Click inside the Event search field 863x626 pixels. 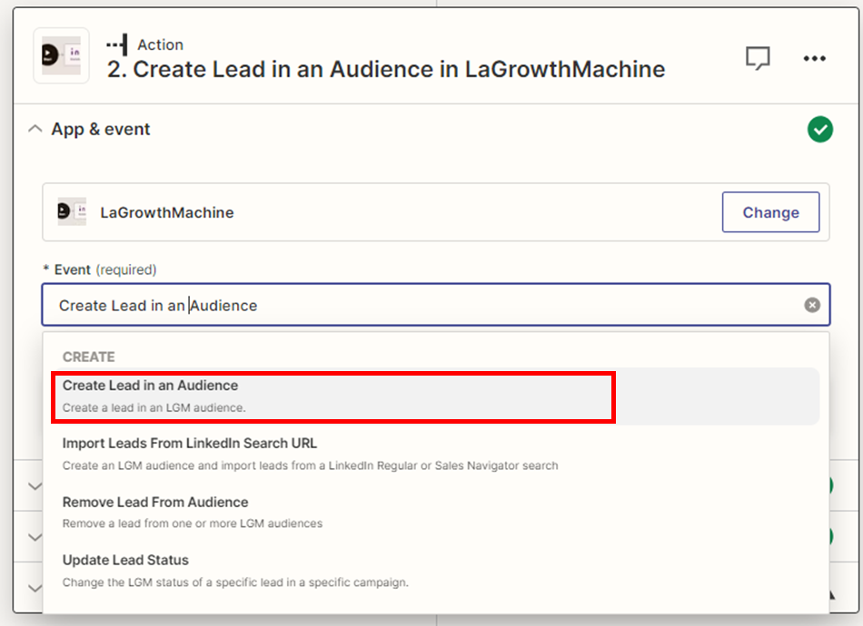click(418, 306)
